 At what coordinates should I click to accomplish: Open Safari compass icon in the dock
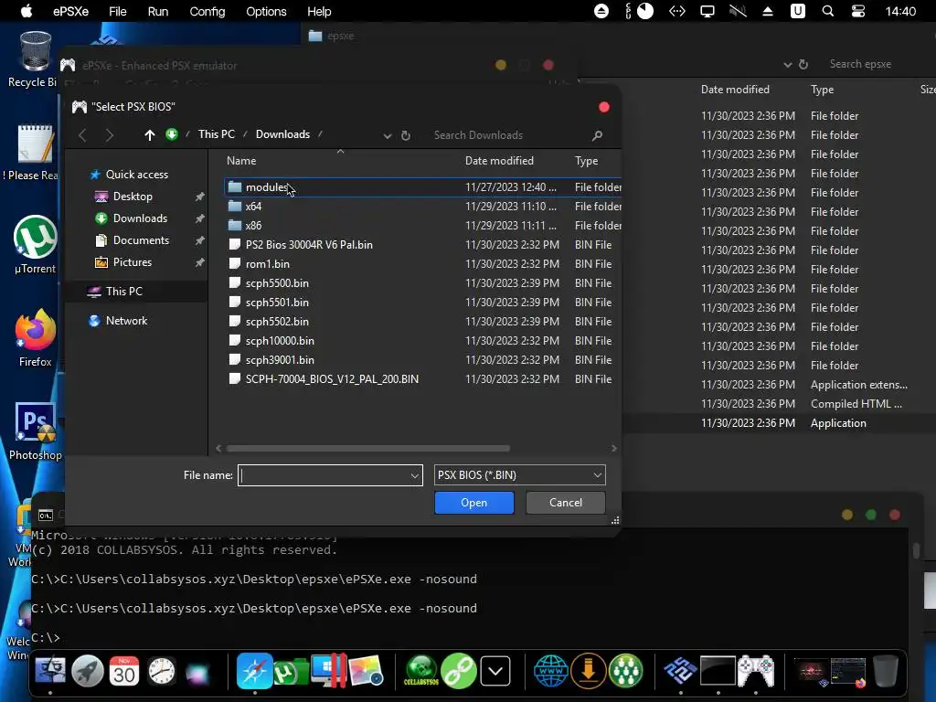click(x=254, y=671)
